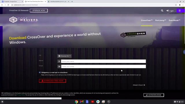Click the ChromeOS launcher button
185x104 pixels.
pos(2,102)
